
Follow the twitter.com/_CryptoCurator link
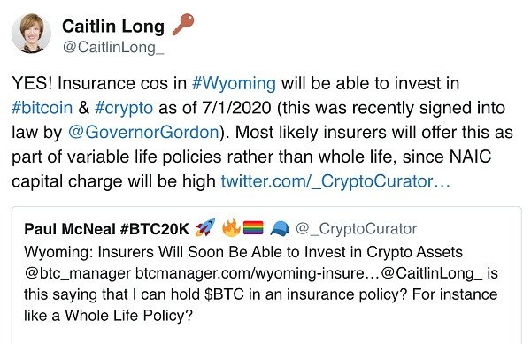[335, 181]
